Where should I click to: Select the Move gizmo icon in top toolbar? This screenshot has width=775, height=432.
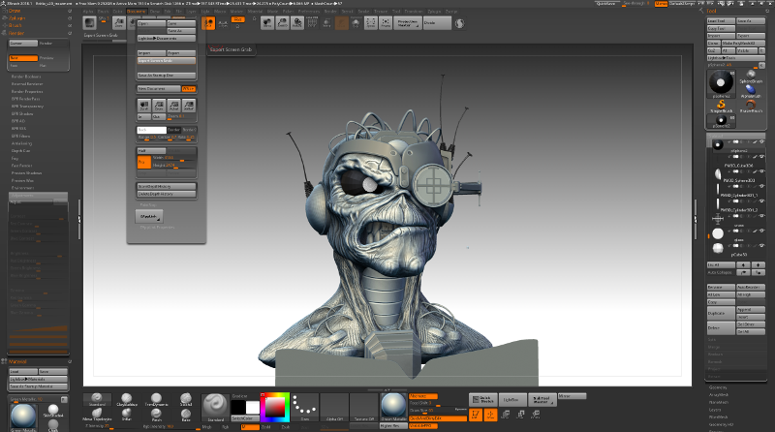click(x=267, y=22)
